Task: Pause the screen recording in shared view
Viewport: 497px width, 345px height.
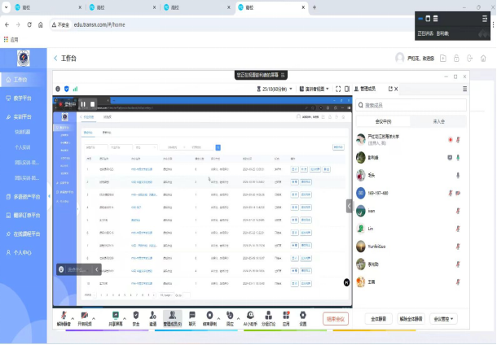Action: point(81,104)
